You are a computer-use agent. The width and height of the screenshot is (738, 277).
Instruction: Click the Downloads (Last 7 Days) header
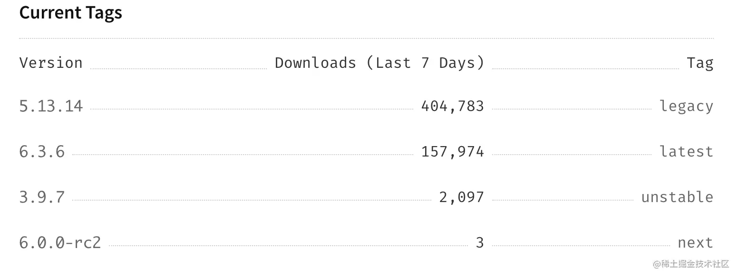click(x=379, y=63)
